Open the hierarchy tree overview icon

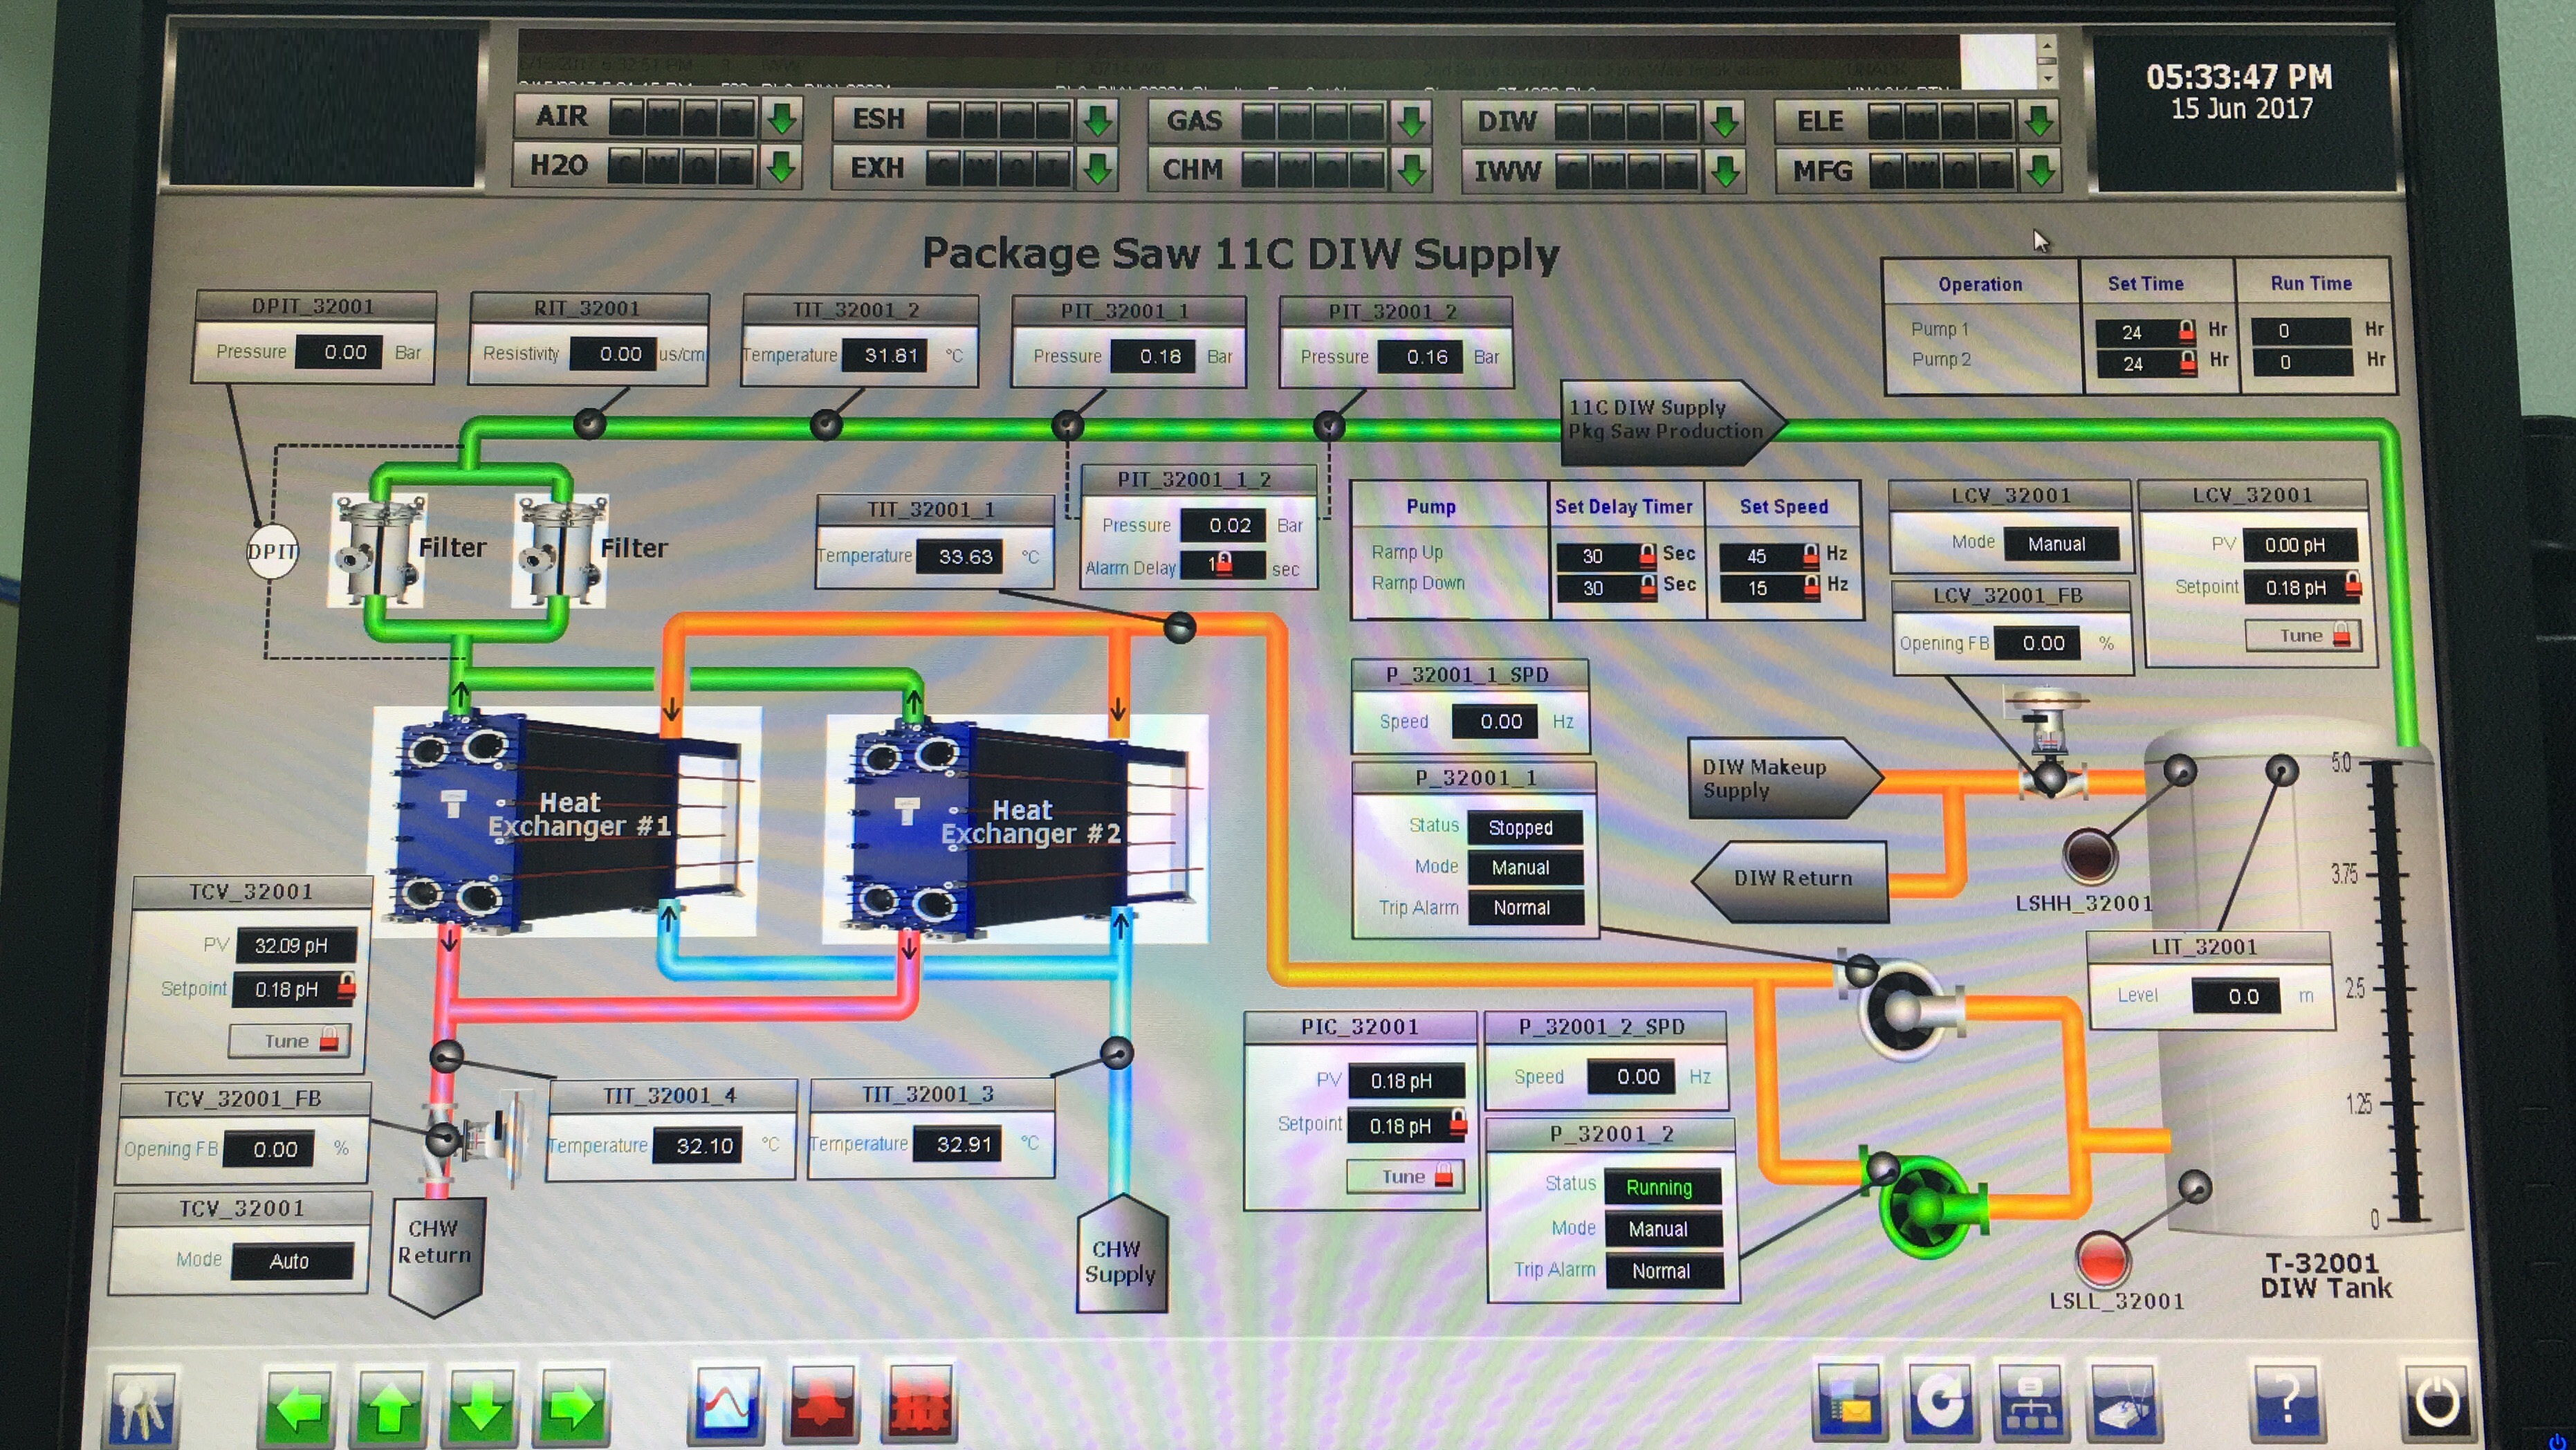2030,1402
